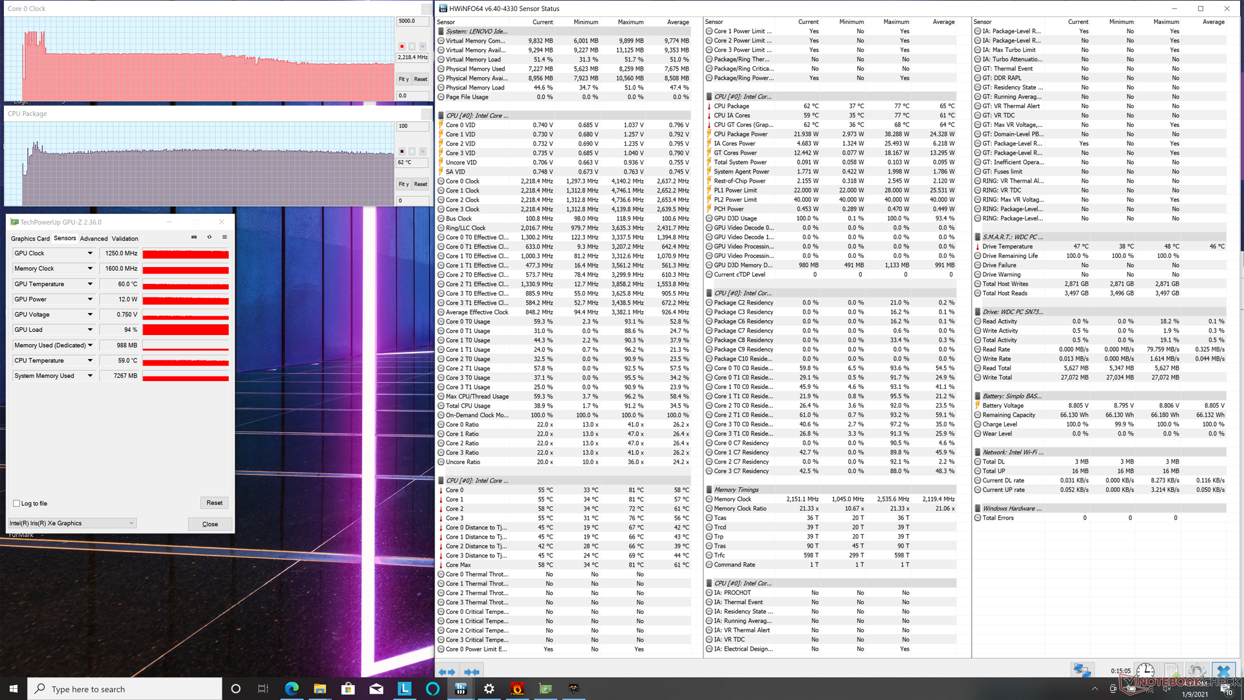The width and height of the screenshot is (1244, 700).
Task: Click the 5000.0 max value field
Action: pos(412,21)
